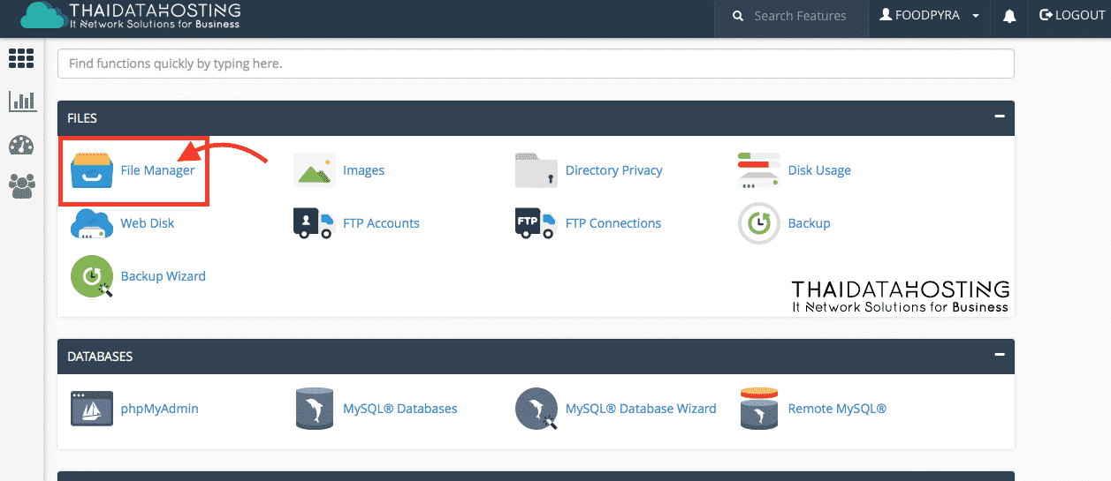Open the sidebar statistics chart icon
This screenshot has width=1111, height=481.
(21, 101)
